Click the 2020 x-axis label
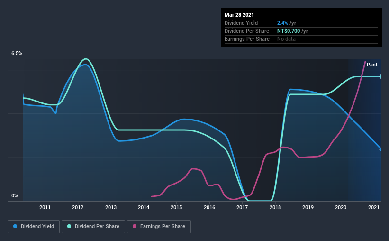 tap(341, 207)
